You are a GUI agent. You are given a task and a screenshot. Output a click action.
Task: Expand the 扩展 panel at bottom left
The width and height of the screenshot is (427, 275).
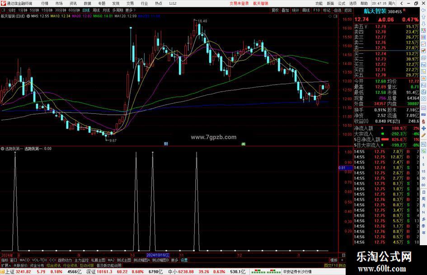(x=6, y=265)
